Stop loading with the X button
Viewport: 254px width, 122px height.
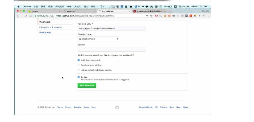tap(26, 16)
